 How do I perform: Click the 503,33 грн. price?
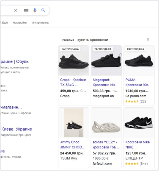[x=102, y=91]
